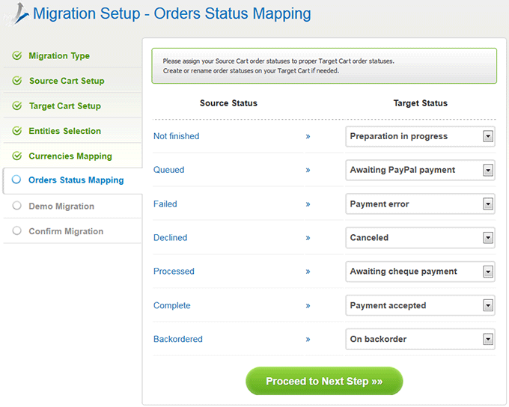Screen dimensions: 509x407
Task: Click the green checkmark icon for Source Cart Setup
Action: click(17, 81)
